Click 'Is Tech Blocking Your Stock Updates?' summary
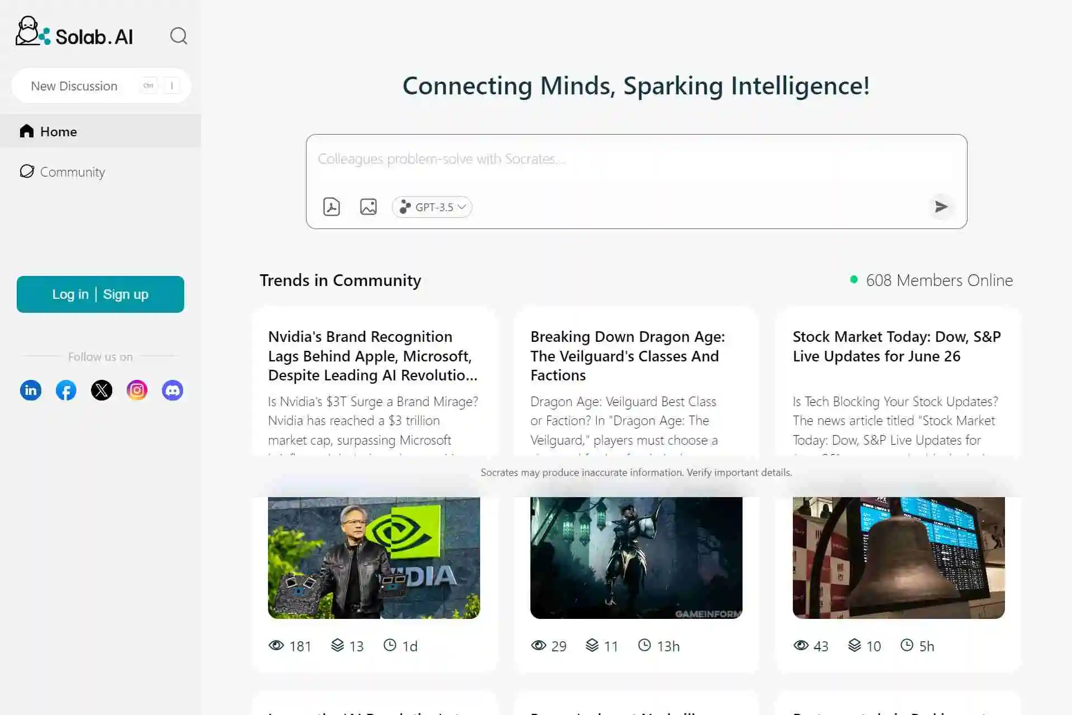 (x=896, y=421)
